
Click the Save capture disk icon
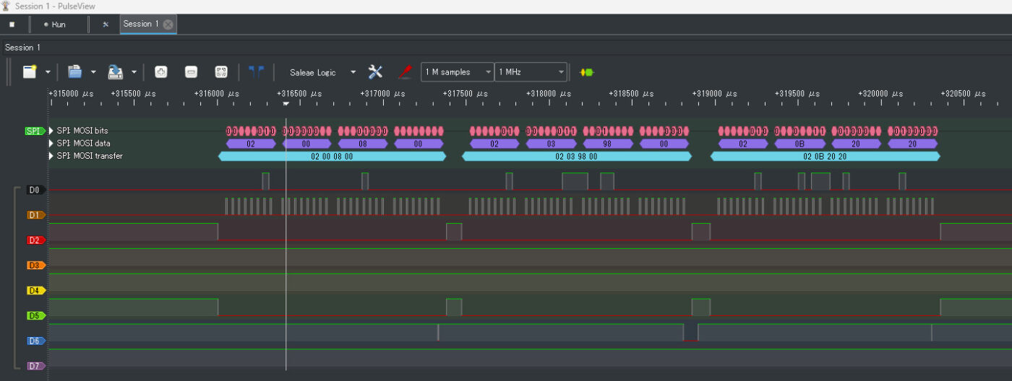[x=116, y=71]
